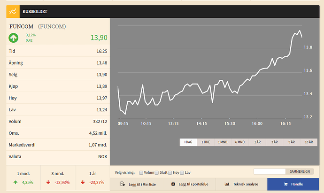Click the 3 mnd. period label
Screen dimensions: 324x193
pos(58,174)
